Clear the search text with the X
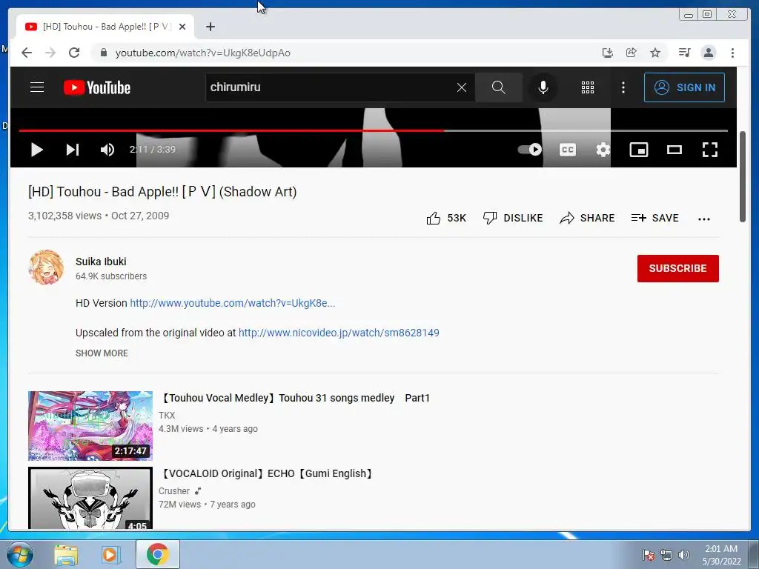 [461, 87]
